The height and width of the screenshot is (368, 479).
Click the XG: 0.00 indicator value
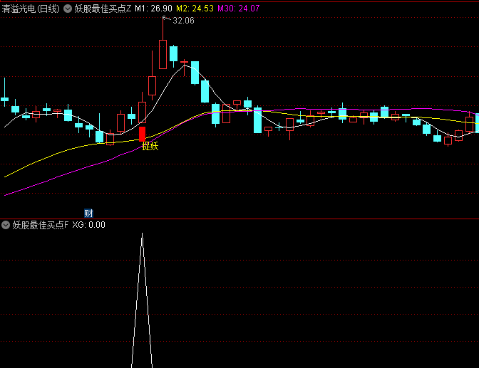pyautogui.click(x=89, y=225)
